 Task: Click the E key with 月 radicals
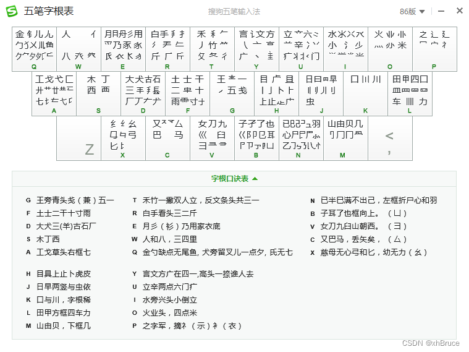coord(123,49)
